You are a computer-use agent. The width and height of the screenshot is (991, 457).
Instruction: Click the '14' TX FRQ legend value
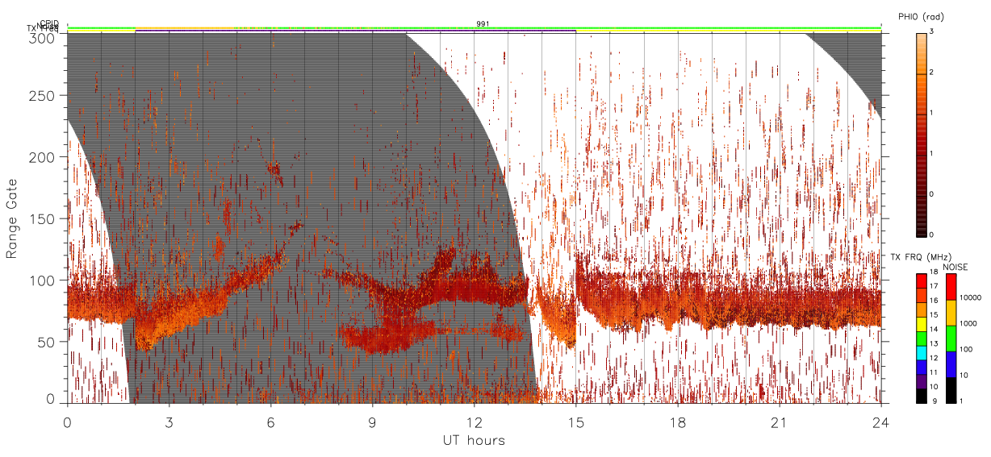tap(935, 330)
